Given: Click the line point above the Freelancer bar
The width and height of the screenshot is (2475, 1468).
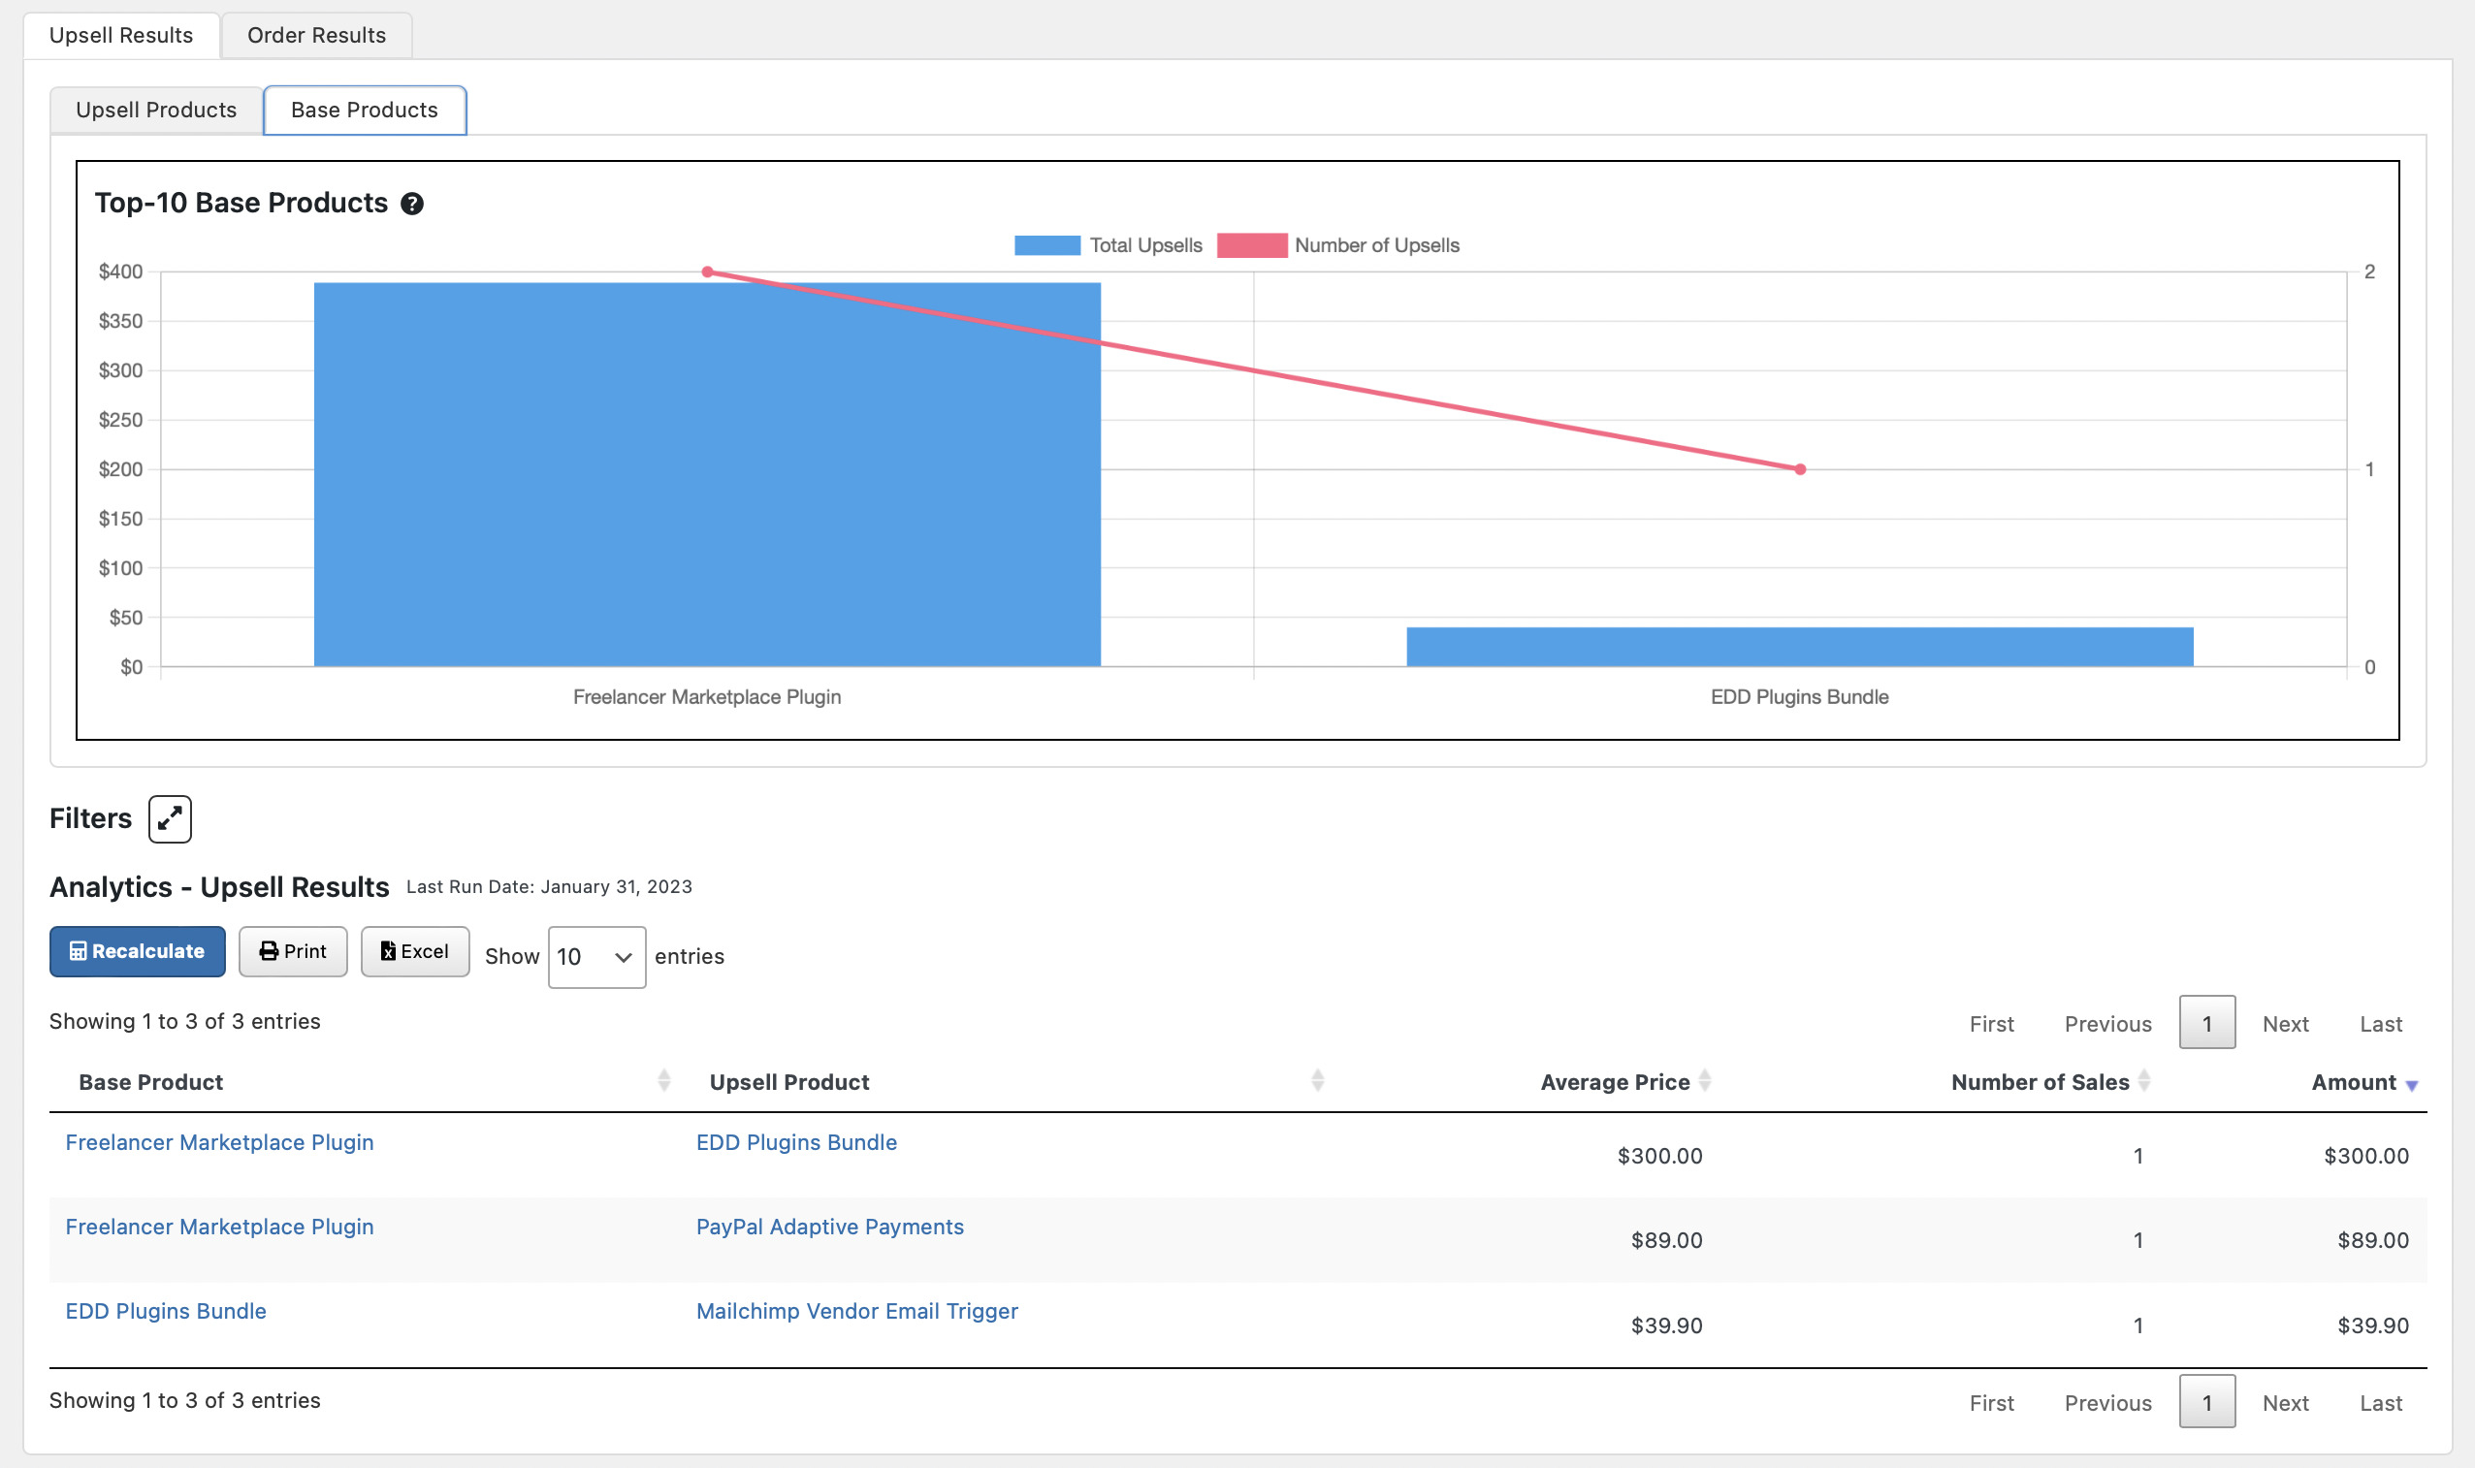Looking at the screenshot, I should [x=707, y=272].
